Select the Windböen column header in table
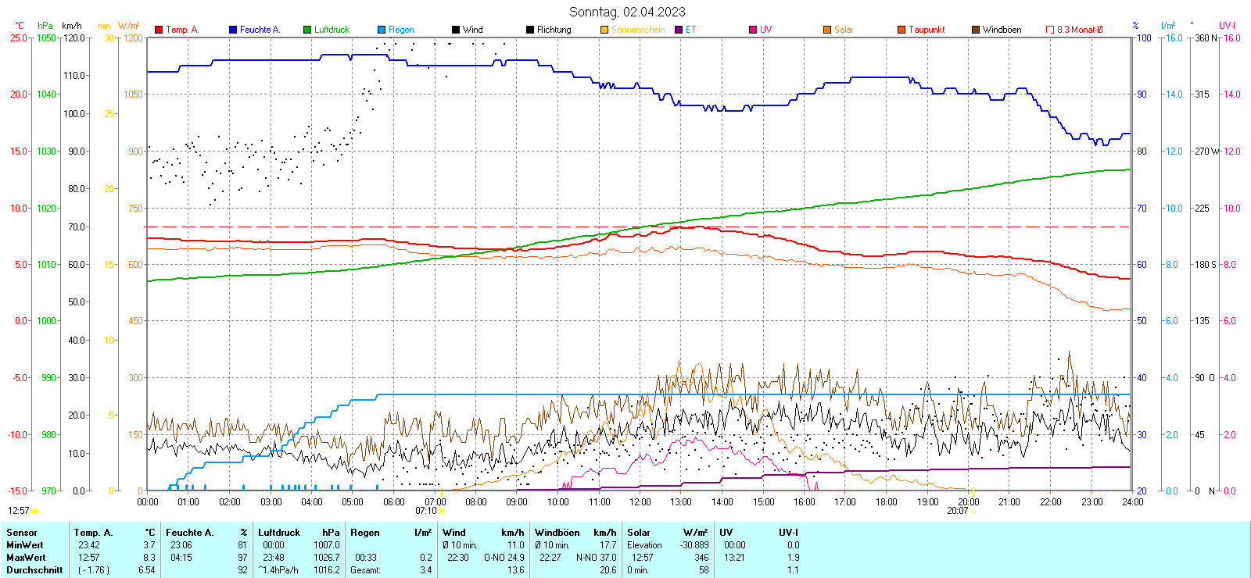The height and width of the screenshot is (578, 1251). tap(557, 533)
